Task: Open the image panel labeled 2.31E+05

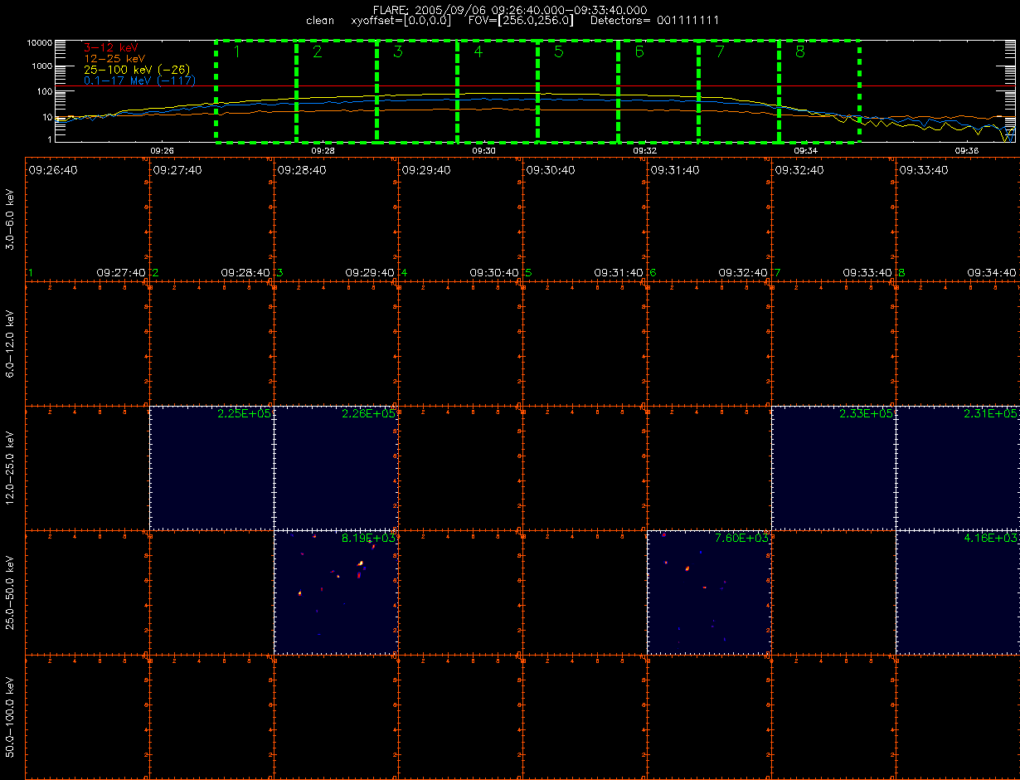Action: (x=958, y=468)
